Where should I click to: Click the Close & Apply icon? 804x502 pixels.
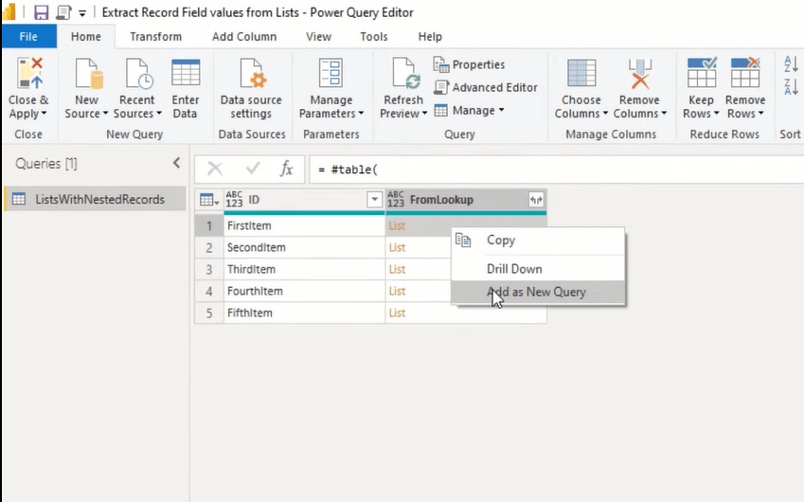(29, 74)
